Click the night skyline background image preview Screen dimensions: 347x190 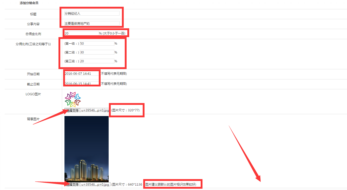(x=86, y=148)
